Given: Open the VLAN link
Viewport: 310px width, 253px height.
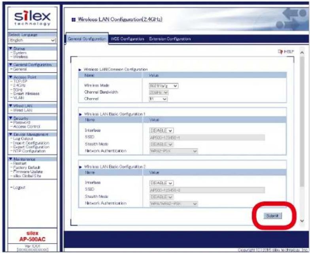Looking at the screenshot, I should click(x=18, y=98).
